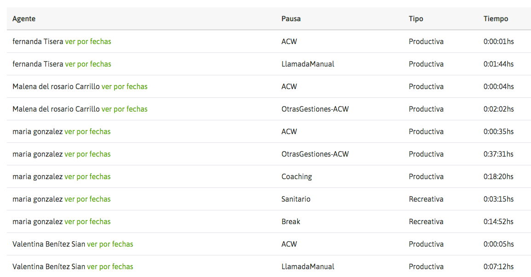This screenshot has height=277, width=531.
Task: Select the Recreativa type in Break row
Action: click(x=426, y=221)
